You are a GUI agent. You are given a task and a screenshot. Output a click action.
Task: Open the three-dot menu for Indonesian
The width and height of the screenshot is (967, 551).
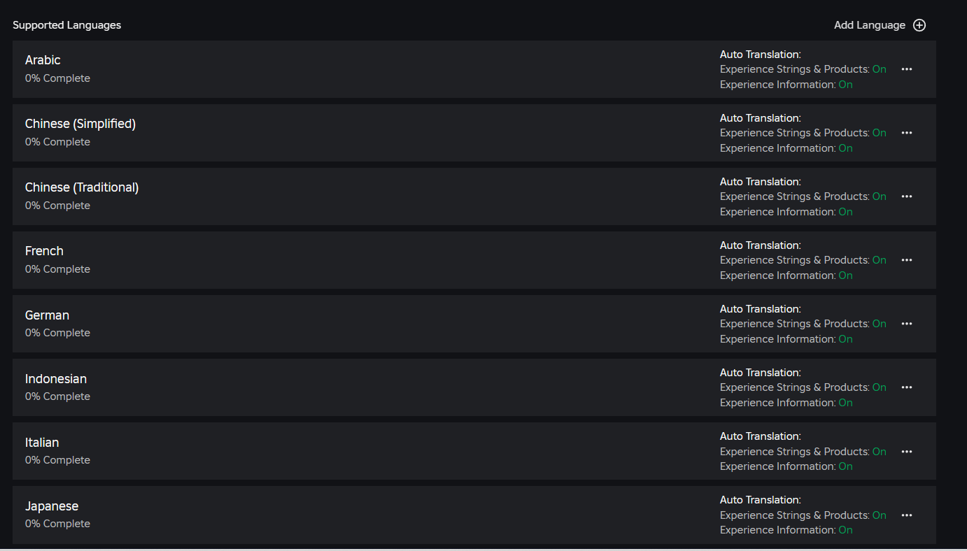click(x=907, y=387)
